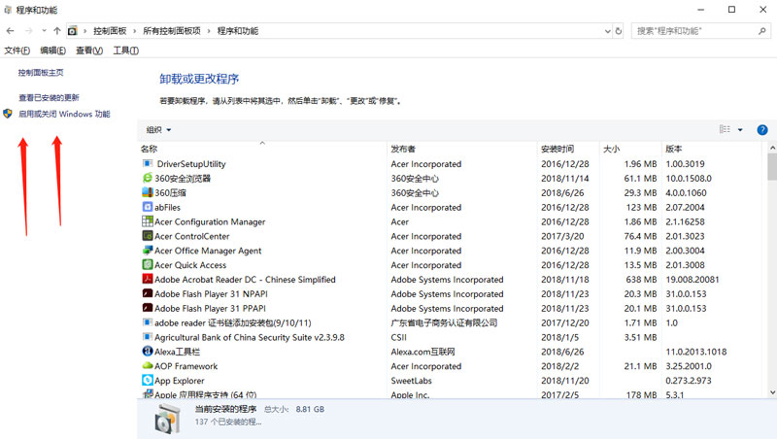Click the Forward navigation arrow
Viewport: 777px width, 439px height.
point(29,31)
